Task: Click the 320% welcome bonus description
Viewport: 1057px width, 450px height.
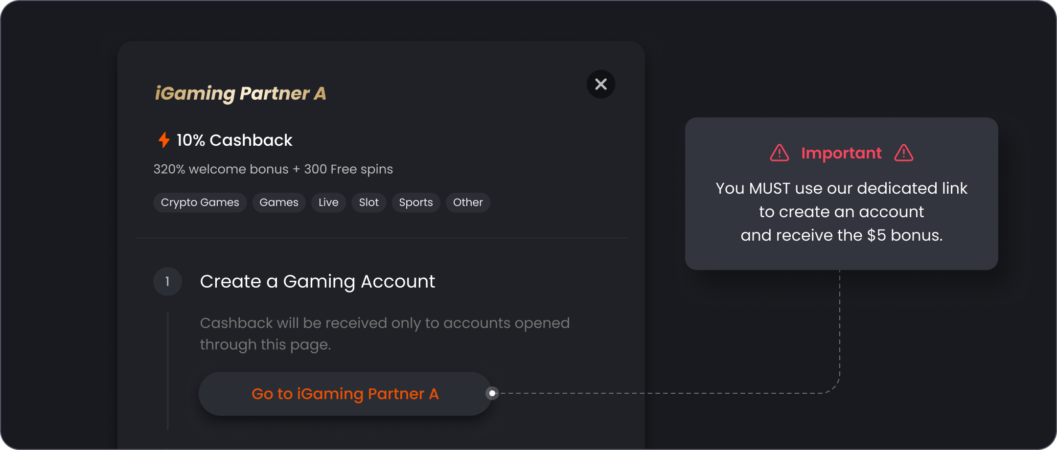Action: pyautogui.click(x=273, y=169)
